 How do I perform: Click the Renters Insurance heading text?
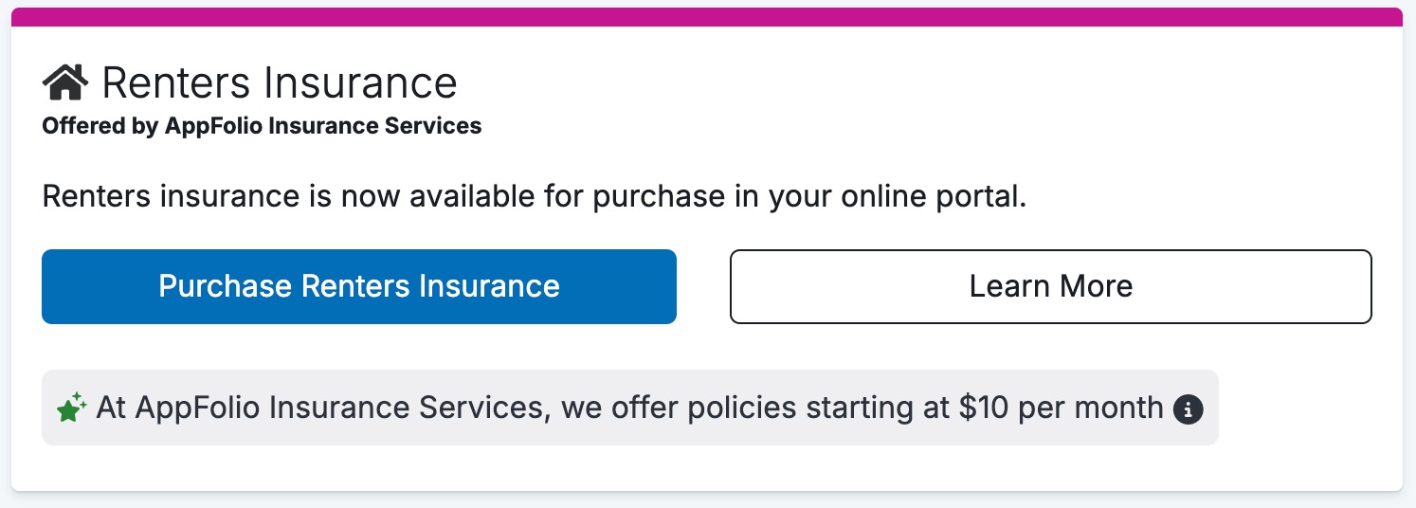[x=279, y=83]
